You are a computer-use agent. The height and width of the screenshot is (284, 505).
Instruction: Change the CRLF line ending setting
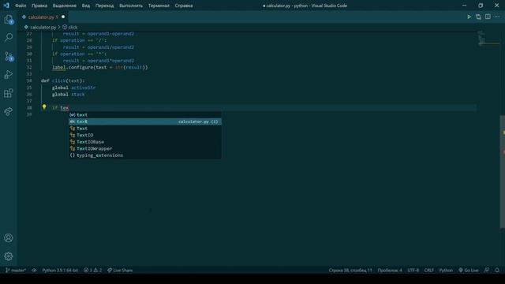pos(428,270)
